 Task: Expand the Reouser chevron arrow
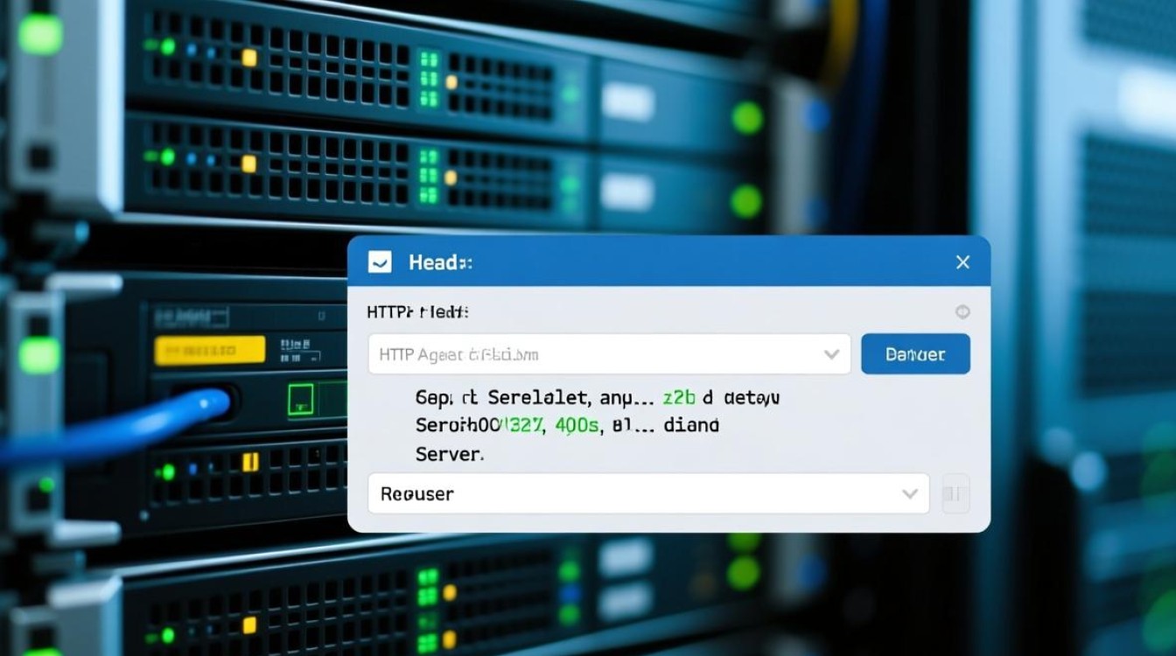click(x=910, y=494)
